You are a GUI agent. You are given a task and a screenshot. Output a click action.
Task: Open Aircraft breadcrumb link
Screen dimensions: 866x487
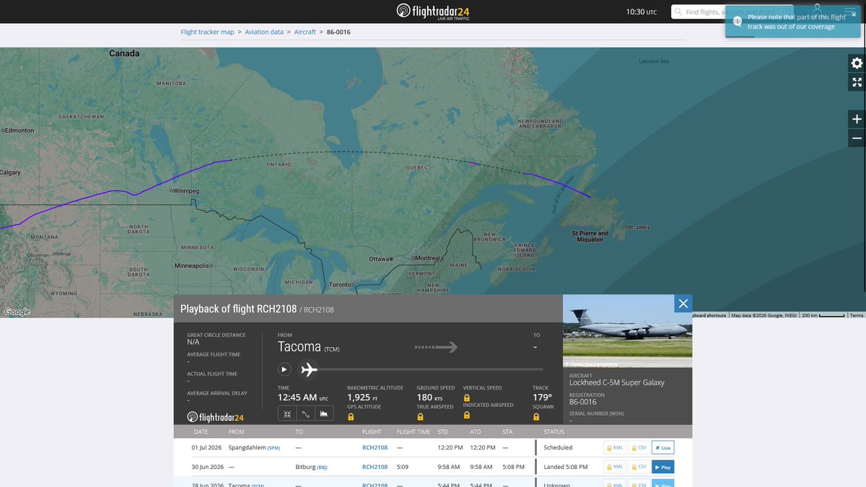click(x=305, y=32)
